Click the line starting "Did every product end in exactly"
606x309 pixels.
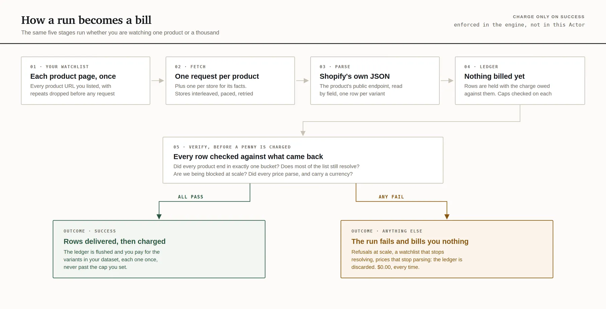(x=266, y=166)
